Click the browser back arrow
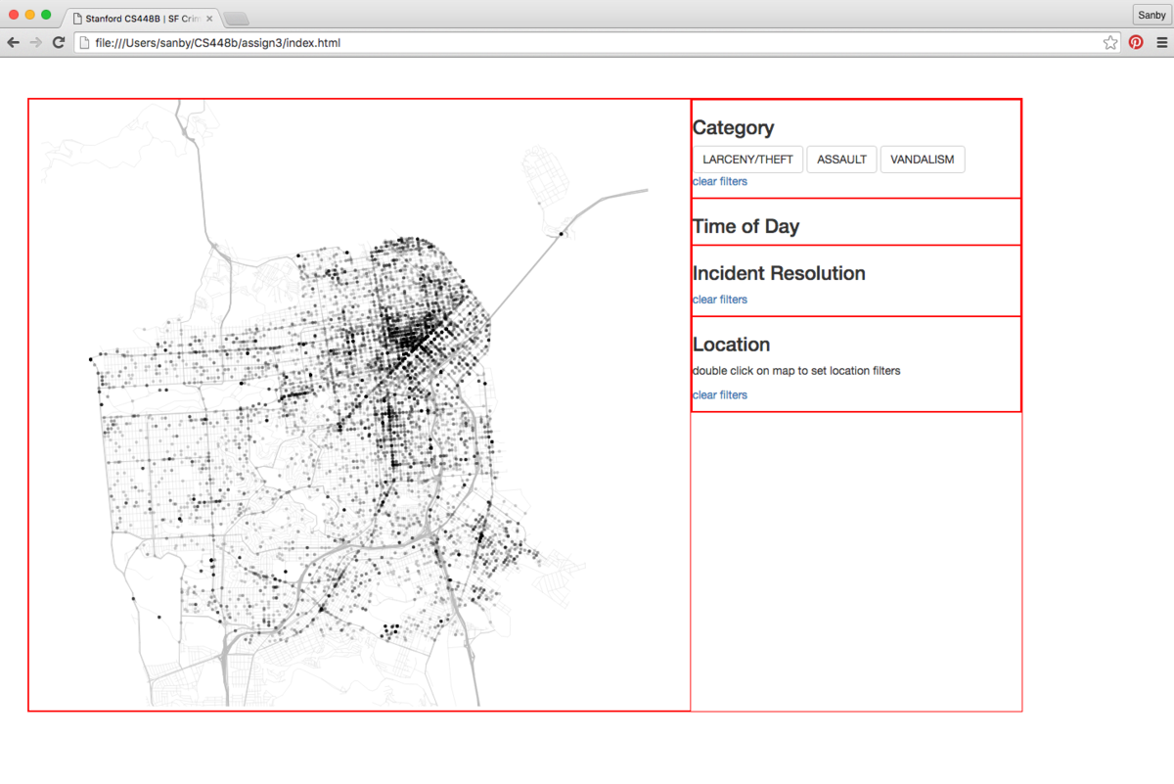 pos(13,42)
